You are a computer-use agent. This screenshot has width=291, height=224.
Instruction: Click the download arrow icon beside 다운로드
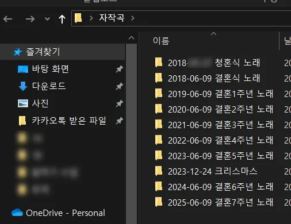pos(23,86)
